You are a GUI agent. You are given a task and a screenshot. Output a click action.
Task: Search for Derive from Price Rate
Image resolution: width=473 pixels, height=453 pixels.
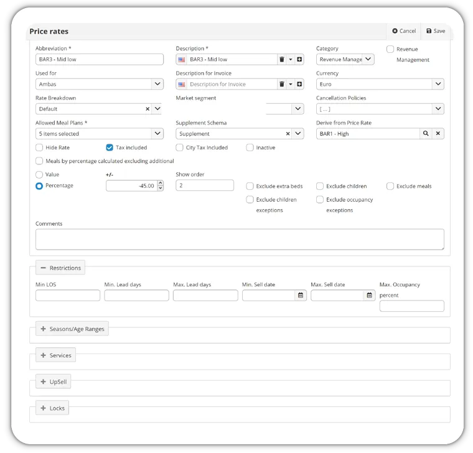[426, 133]
